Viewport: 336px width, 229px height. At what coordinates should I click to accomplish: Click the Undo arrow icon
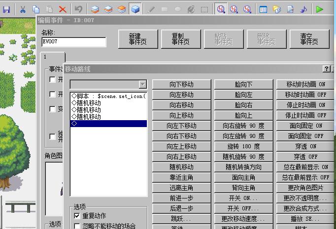tap(78, 9)
